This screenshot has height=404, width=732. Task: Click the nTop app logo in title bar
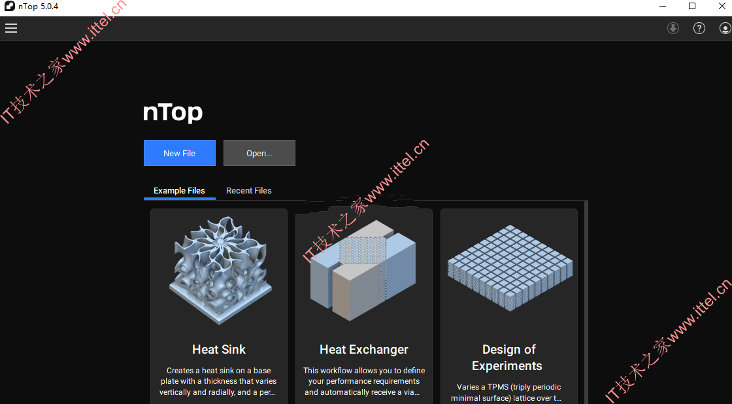tap(9, 7)
